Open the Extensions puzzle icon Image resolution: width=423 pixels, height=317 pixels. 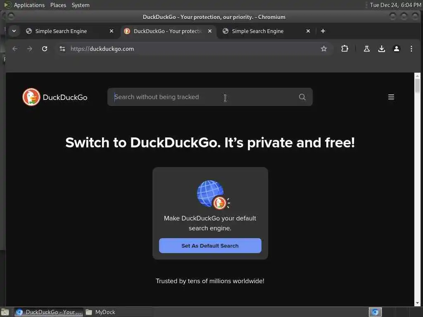click(345, 49)
